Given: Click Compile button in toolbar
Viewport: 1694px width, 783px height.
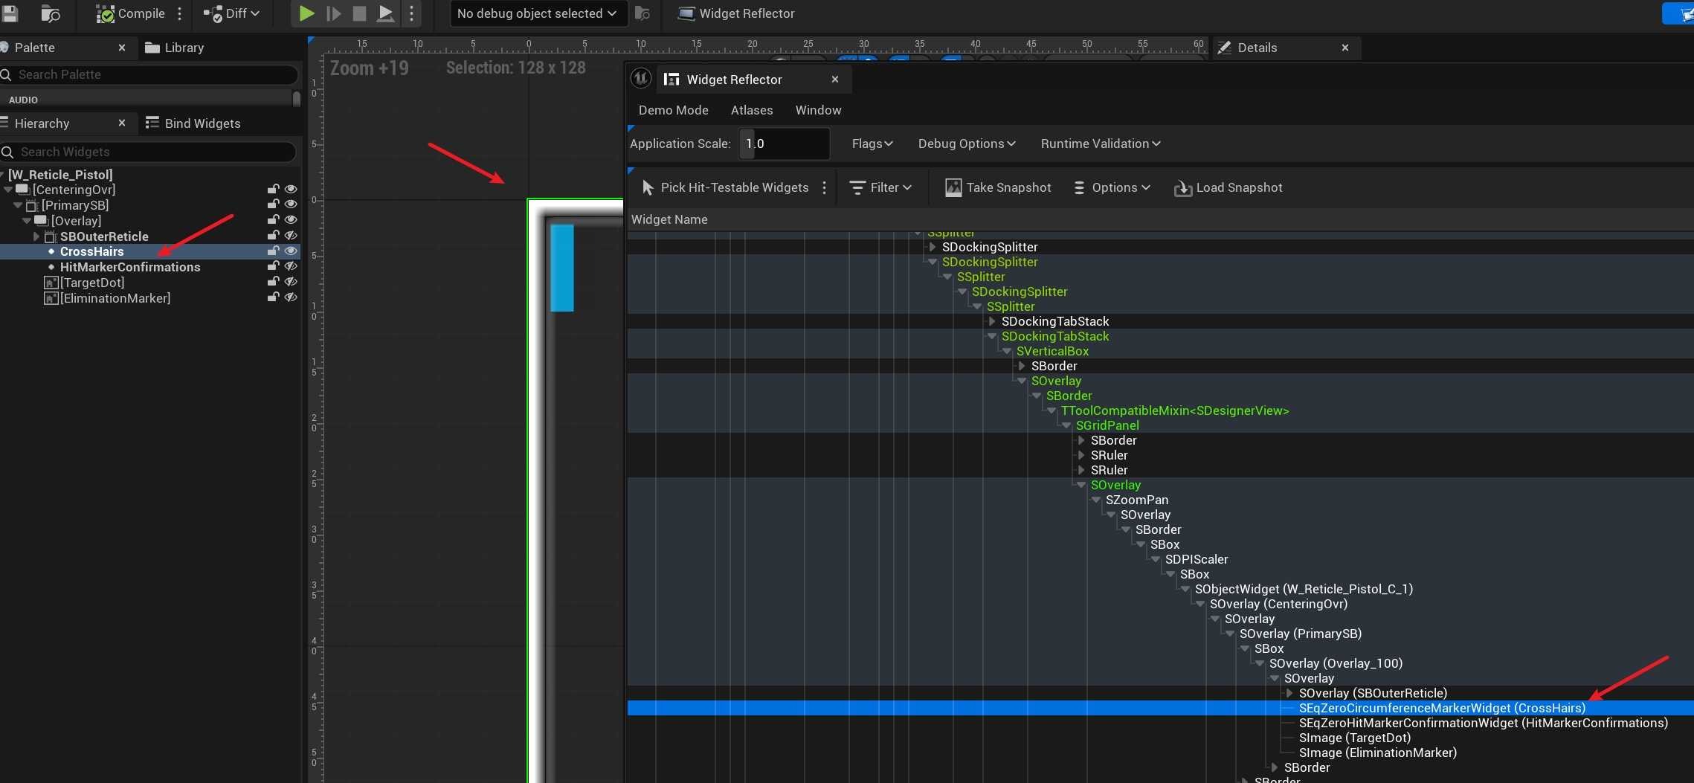Looking at the screenshot, I should click(x=131, y=13).
